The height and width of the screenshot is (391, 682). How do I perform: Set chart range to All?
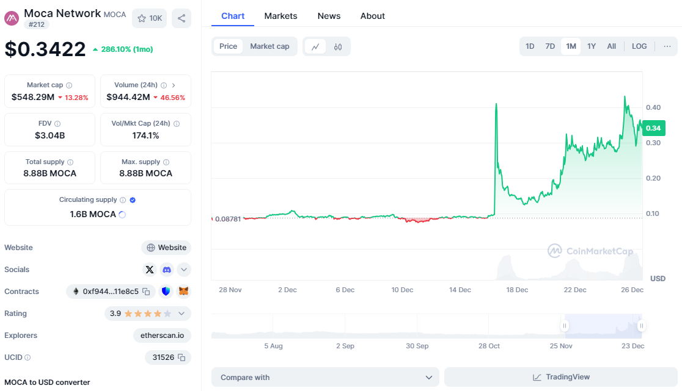click(x=612, y=46)
